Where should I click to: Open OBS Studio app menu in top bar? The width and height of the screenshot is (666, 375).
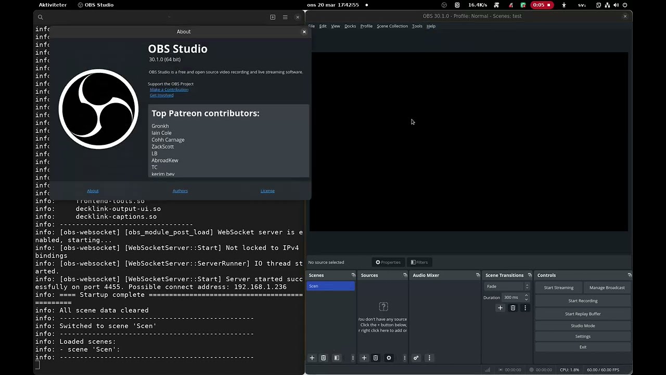[96, 5]
